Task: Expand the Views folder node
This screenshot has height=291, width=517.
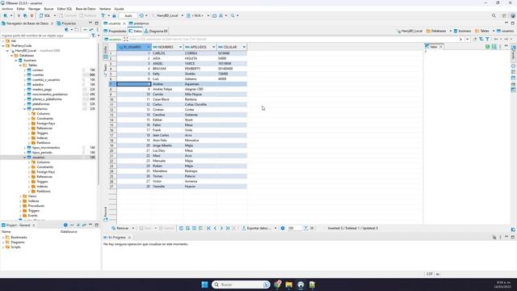Action: click(x=20, y=196)
